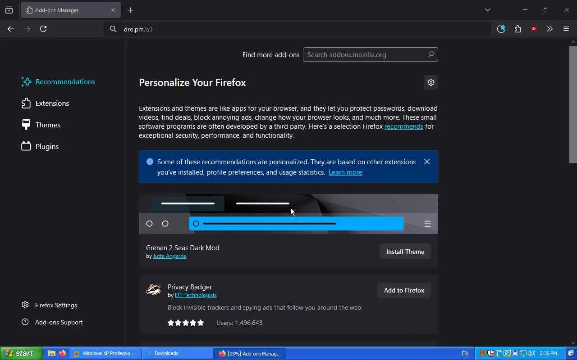Click the Extensions puzzle icon in the sidebar
The height and width of the screenshot is (360, 577).
(26, 103)
